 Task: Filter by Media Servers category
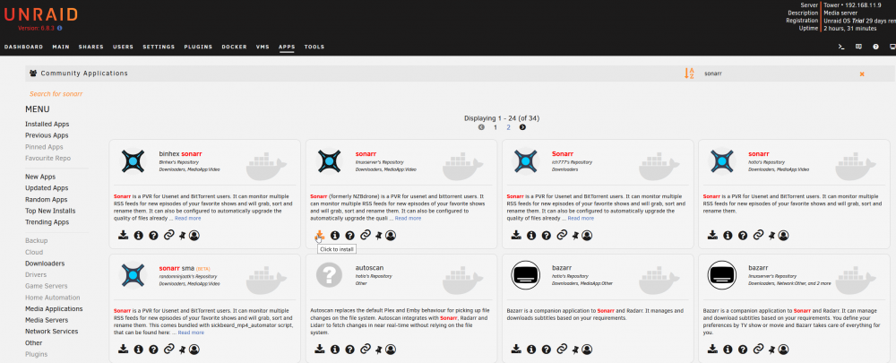[x=47, y=320]
